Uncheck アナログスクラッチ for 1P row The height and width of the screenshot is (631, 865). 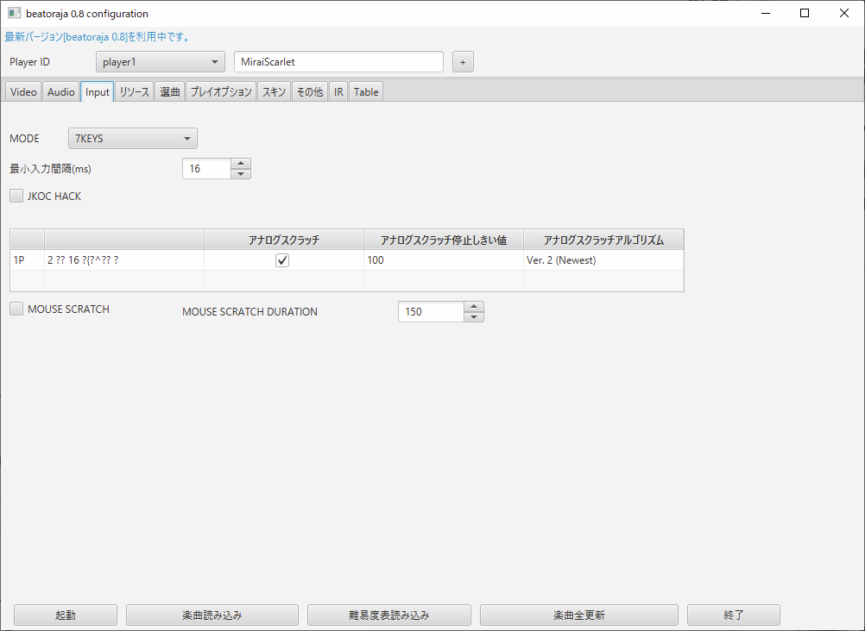click(x=282, y=260)
